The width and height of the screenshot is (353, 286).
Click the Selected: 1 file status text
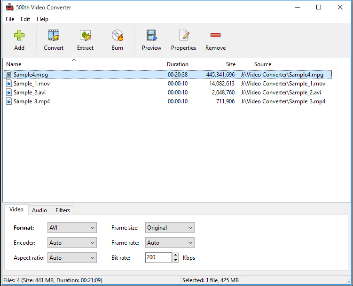point(210,280)
